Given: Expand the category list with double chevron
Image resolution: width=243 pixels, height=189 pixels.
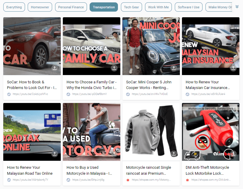Looking at the screenshot, I should pyautogui.click(x=237, y=7).
